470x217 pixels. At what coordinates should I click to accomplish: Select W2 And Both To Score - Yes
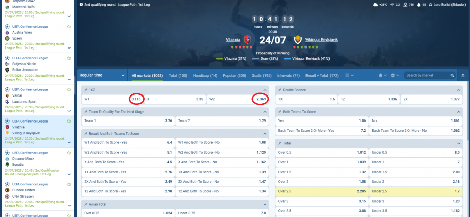[128, 152]
